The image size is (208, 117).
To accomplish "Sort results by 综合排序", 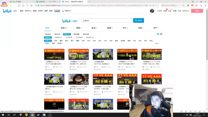I will [x=48, y=34].
